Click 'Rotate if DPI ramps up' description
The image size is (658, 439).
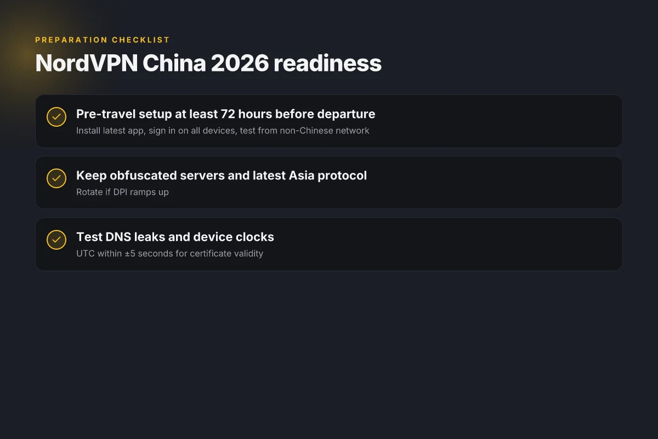click(x=122, y=192)
